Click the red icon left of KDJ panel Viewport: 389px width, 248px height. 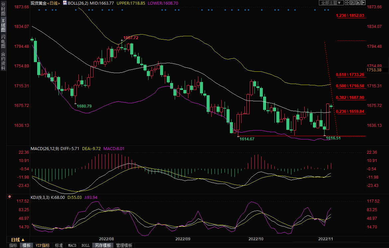[10, 197]
